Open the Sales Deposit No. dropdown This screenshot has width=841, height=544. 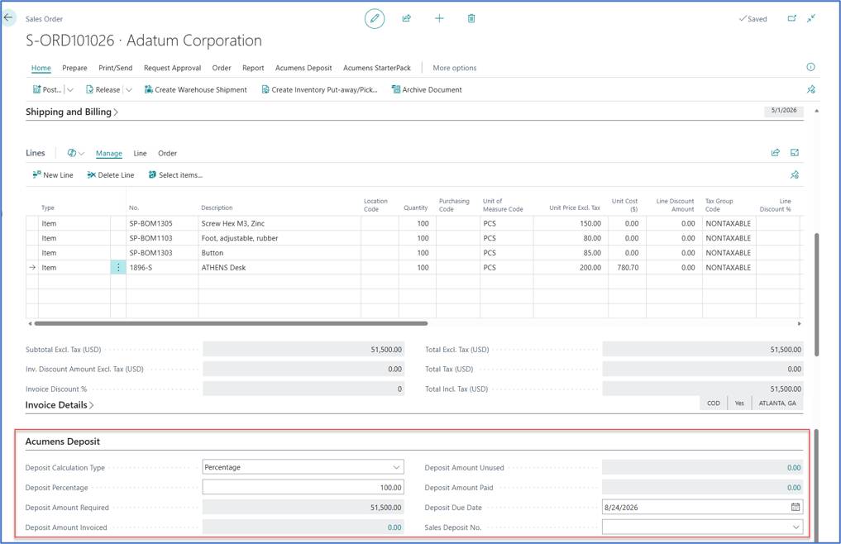coord(796,527)
